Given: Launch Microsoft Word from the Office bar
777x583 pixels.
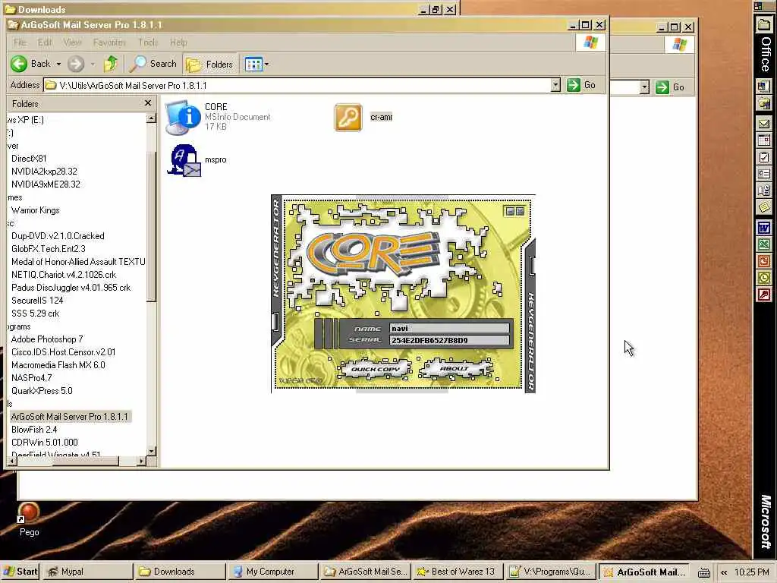Looking at the screenshot, I should click(x=764, y=228).
